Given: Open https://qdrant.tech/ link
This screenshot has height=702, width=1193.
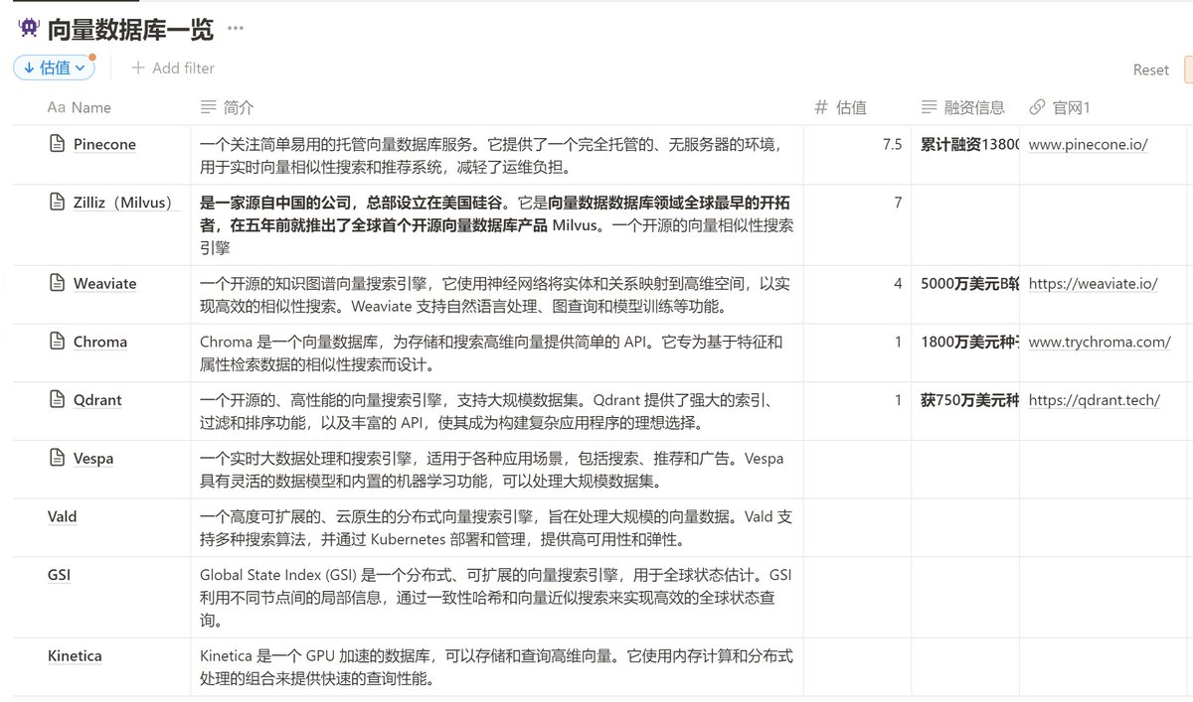Looking at the screenshot, I should click(x=1094, y=400).
